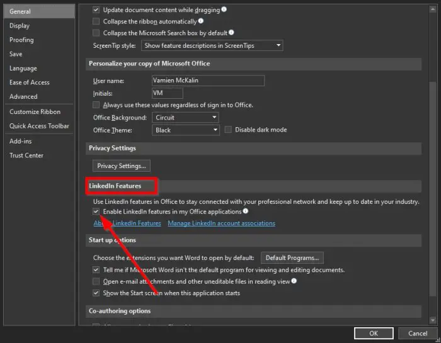The image size is (441, 343).
Task: Click info icon beside Open e-mail attachments option
Action: [294, 281]
